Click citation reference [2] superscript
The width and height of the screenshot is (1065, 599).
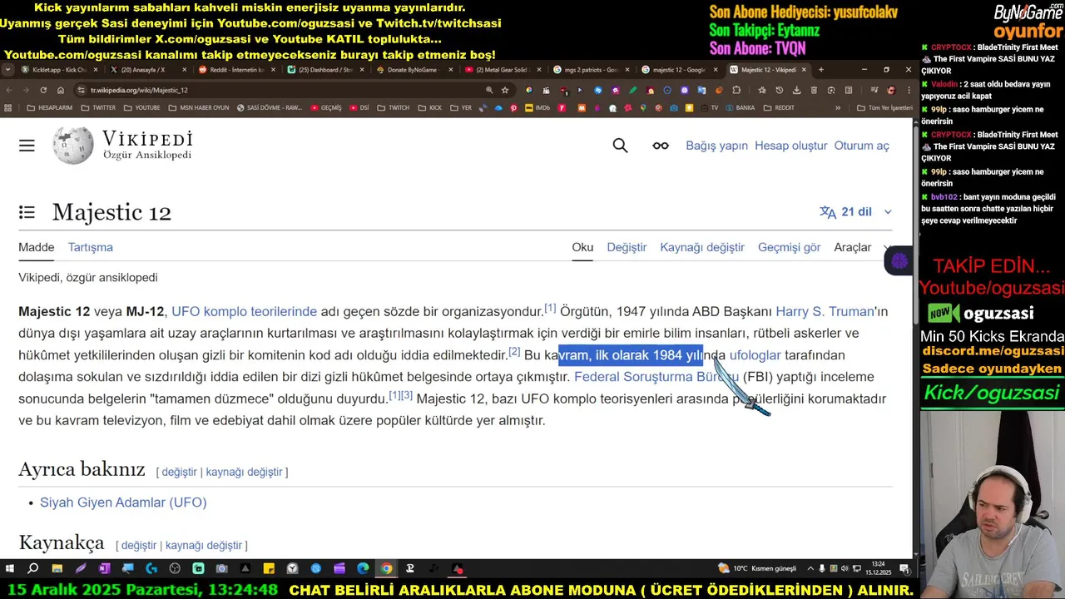coord(514,351)
